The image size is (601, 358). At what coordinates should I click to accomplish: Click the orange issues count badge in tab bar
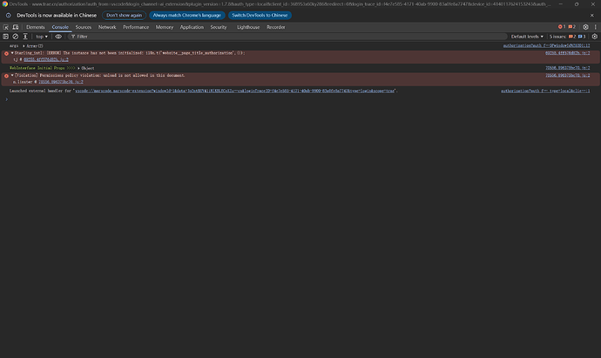click(572, 27)
